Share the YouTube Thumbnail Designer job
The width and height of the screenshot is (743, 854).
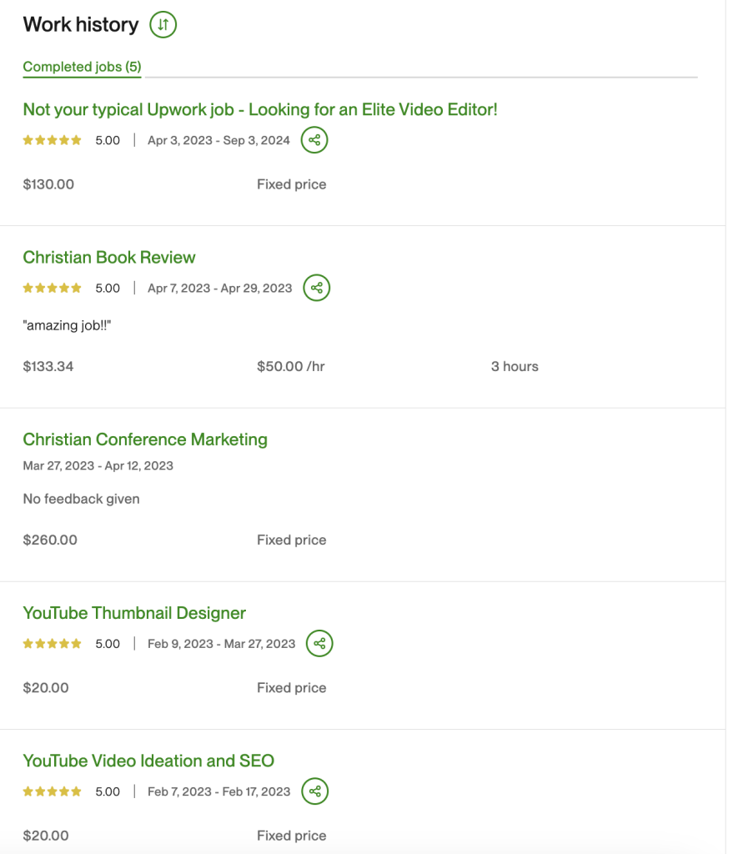click(319, 644)
